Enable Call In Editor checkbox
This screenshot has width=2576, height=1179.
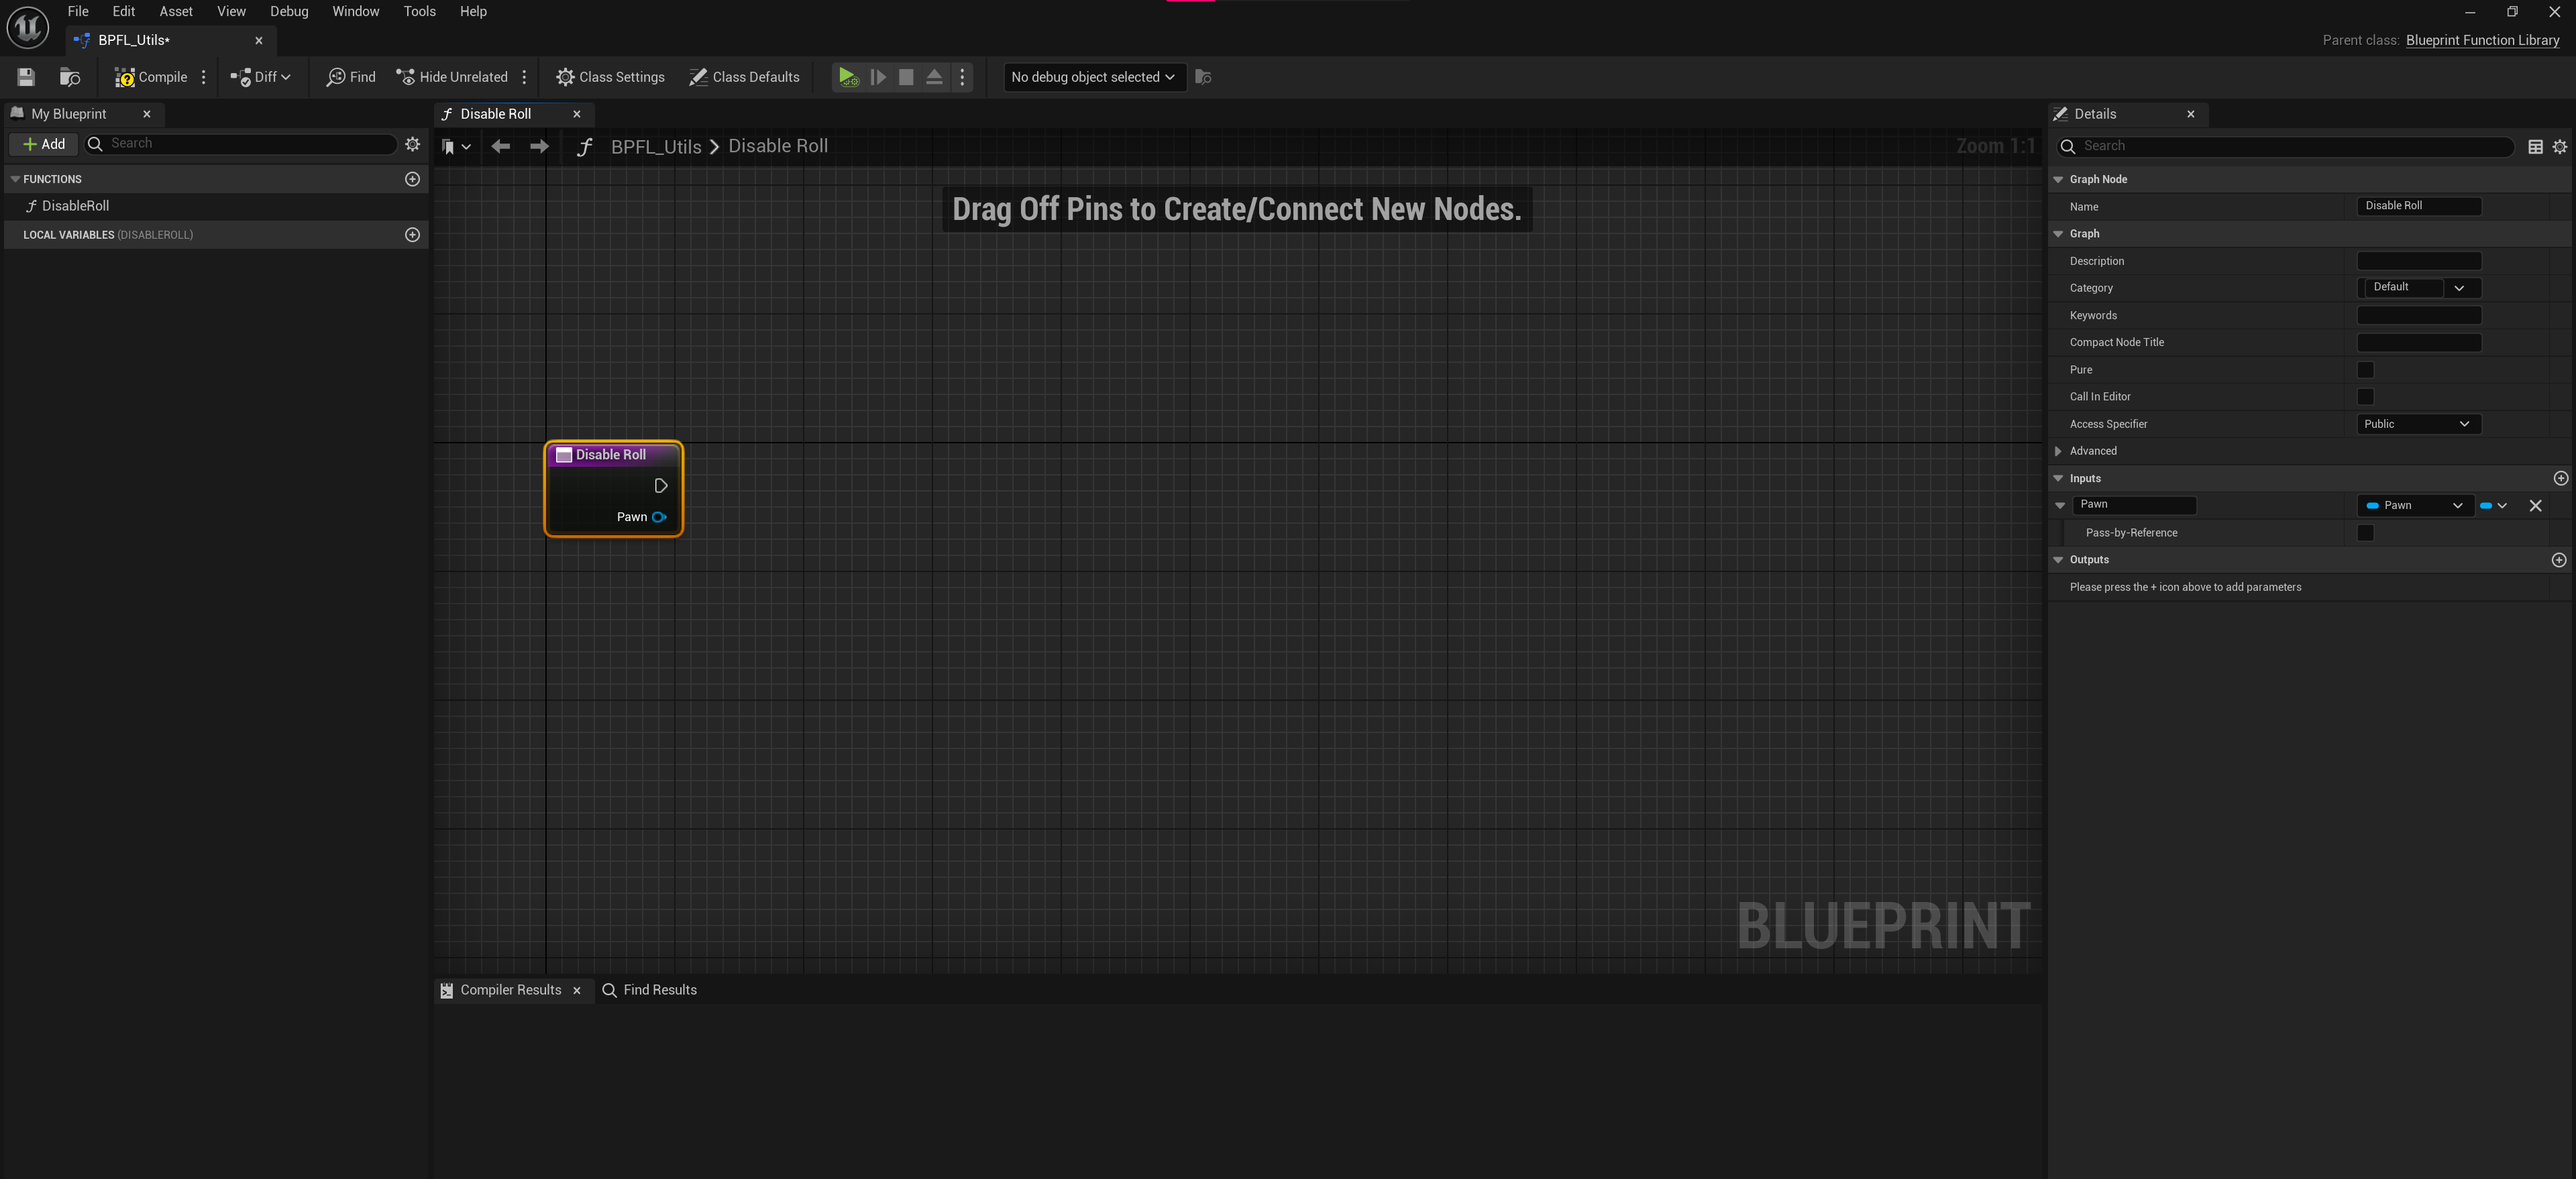(2365, 397)
